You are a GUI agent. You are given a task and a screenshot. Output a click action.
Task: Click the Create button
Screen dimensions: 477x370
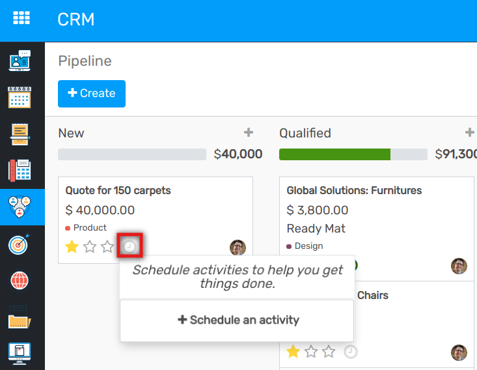92,93
